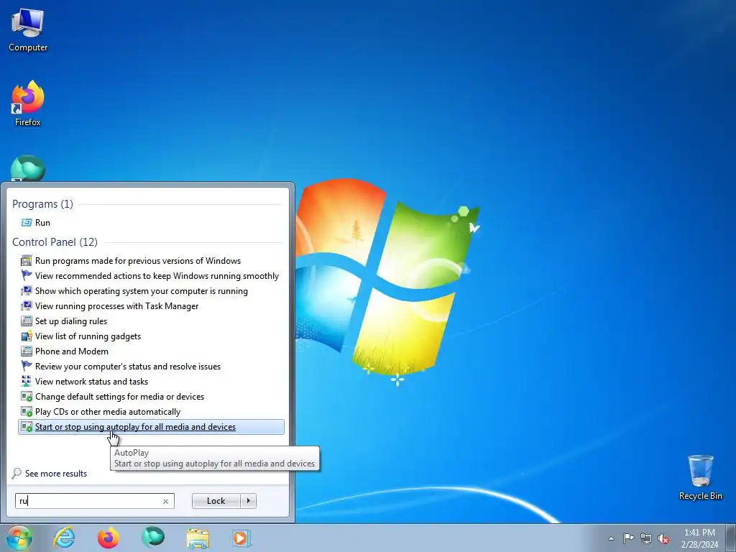
Task: Click icon beside Show which operating system
Action: point(27,290)
